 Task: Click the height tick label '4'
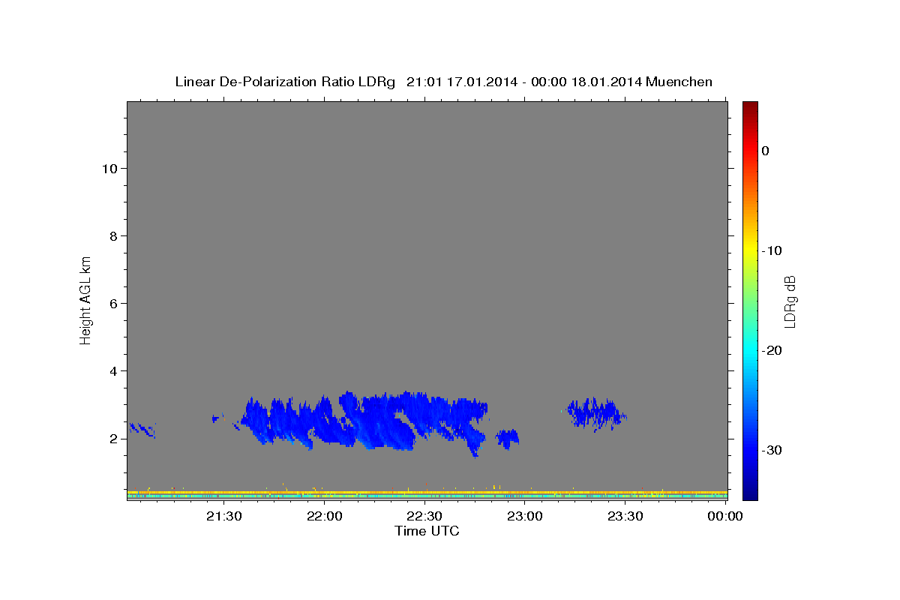point(113,370)
